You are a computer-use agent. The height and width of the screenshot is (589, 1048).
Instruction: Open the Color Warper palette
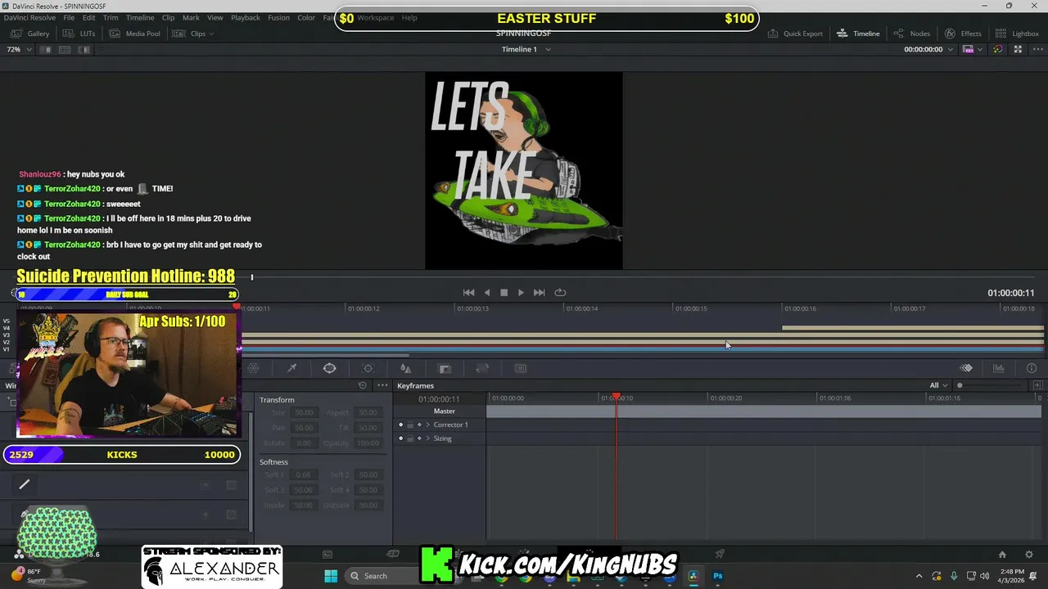[253, 368]
